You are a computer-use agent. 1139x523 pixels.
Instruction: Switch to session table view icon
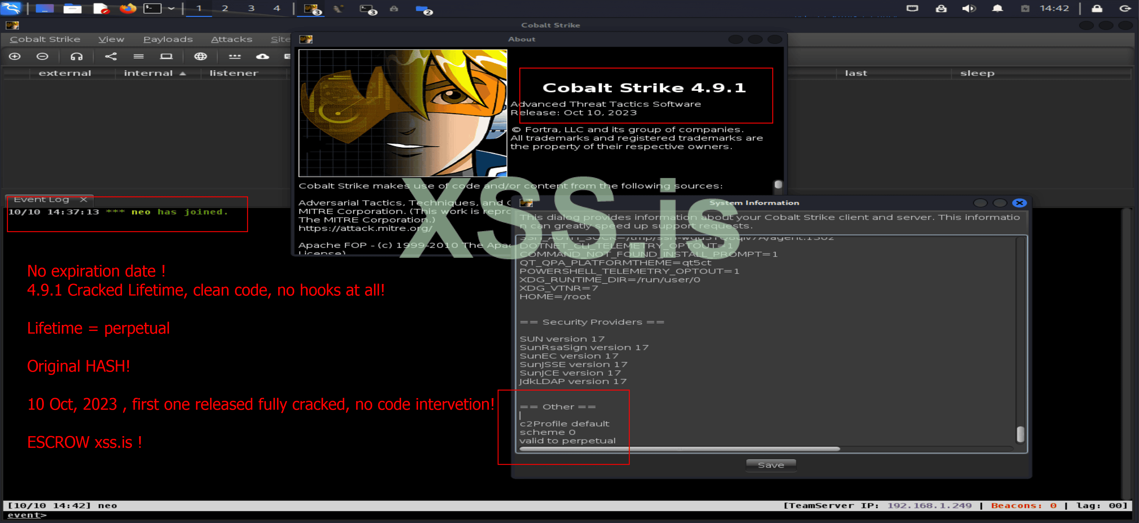[139, 56]
